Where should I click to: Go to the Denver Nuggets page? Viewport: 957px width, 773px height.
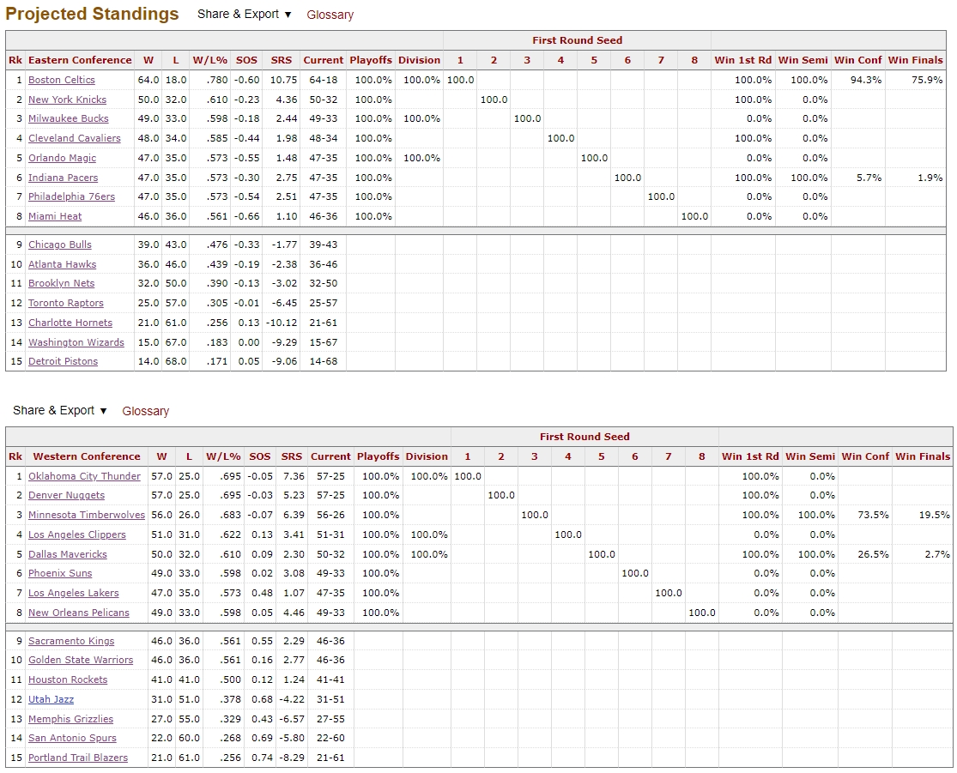pyautogui.click(x=67, y=495)
